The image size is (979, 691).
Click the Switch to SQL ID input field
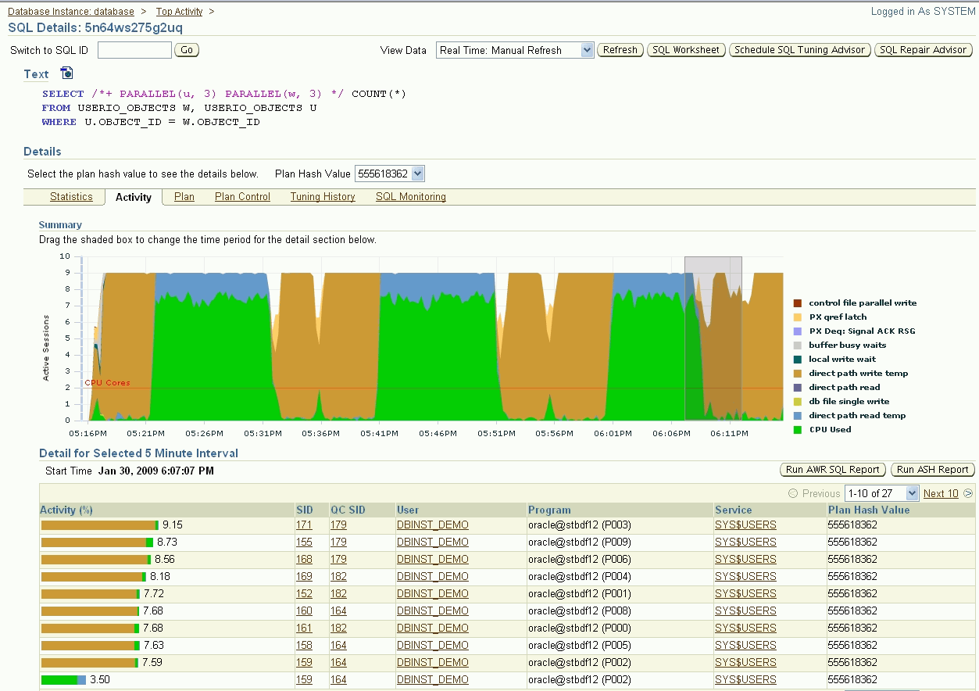(134, 49)
